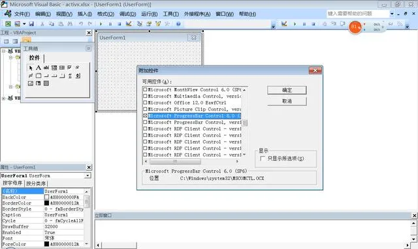
Task: Pick the ScrollBar control in the toolbox
Action: (x=70, y=76)
